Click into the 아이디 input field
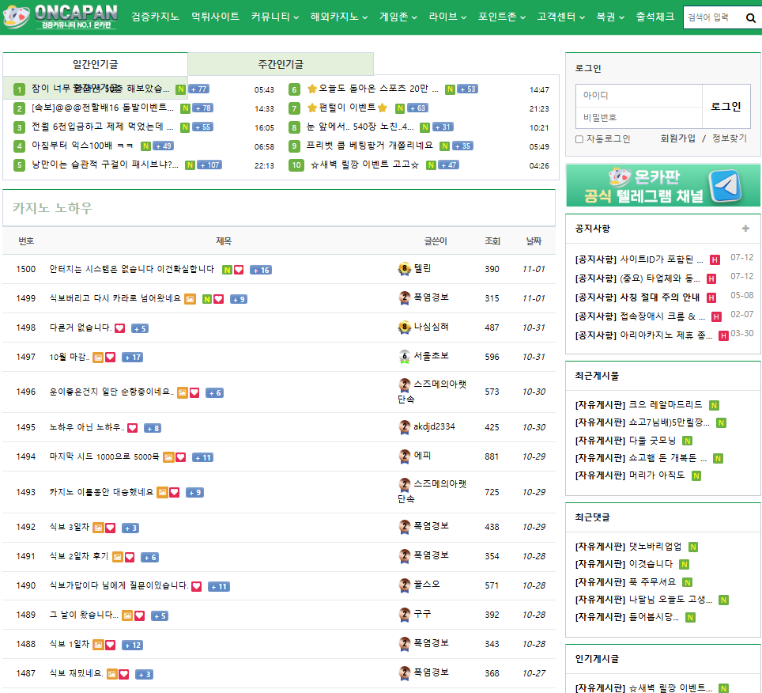This screenshot has height=693, width=762. (x=639, y=96)
